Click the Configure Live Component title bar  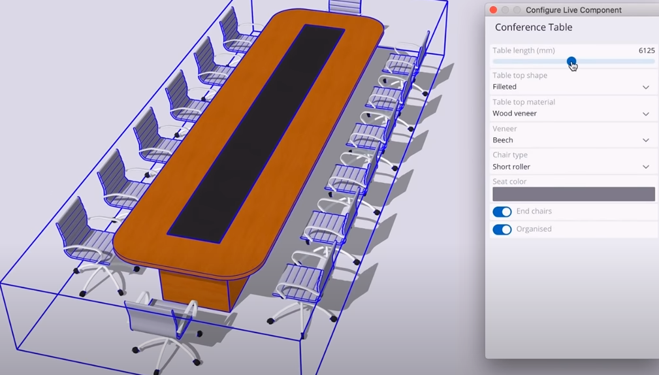[x=573, y=10]
